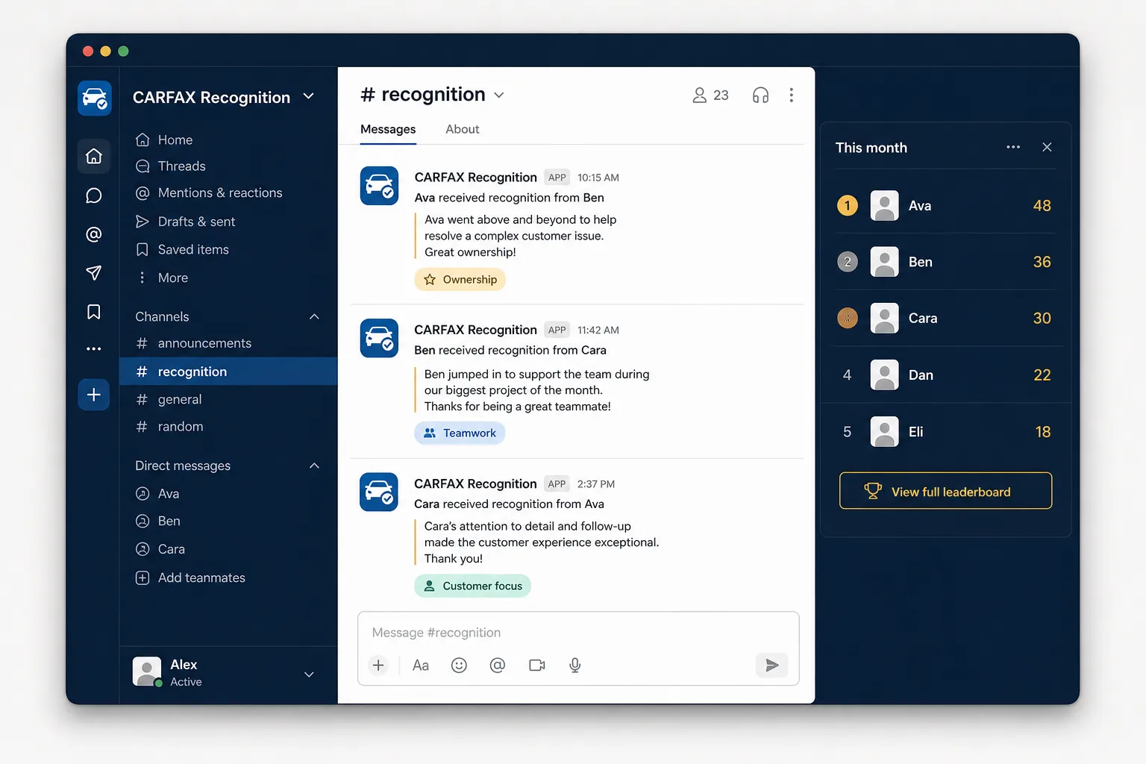The width and height of the screenshot is (1146, 764).
Task: Click the plus attach button in composer
Action: [378, 666]
